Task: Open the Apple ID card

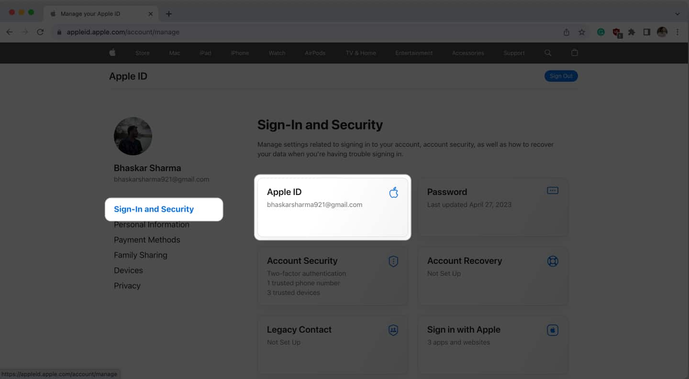Action: coord(333,207)
